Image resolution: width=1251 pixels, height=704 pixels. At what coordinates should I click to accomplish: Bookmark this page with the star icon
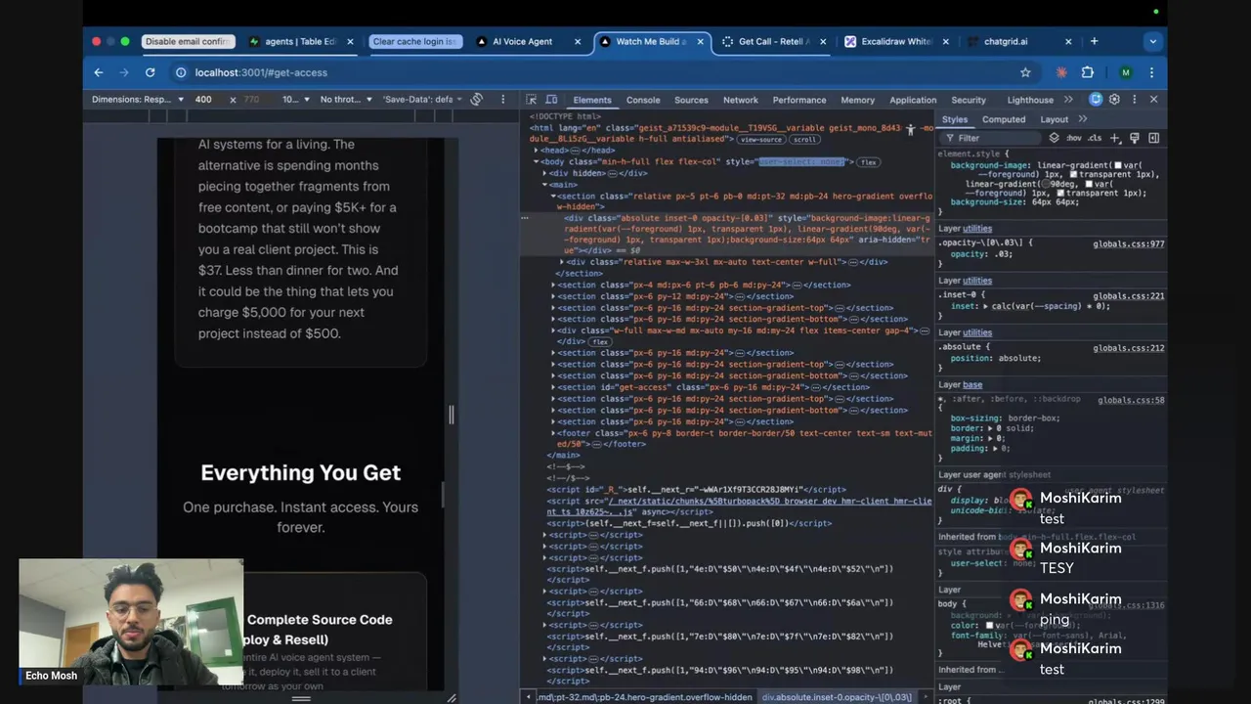(1025, 72)
